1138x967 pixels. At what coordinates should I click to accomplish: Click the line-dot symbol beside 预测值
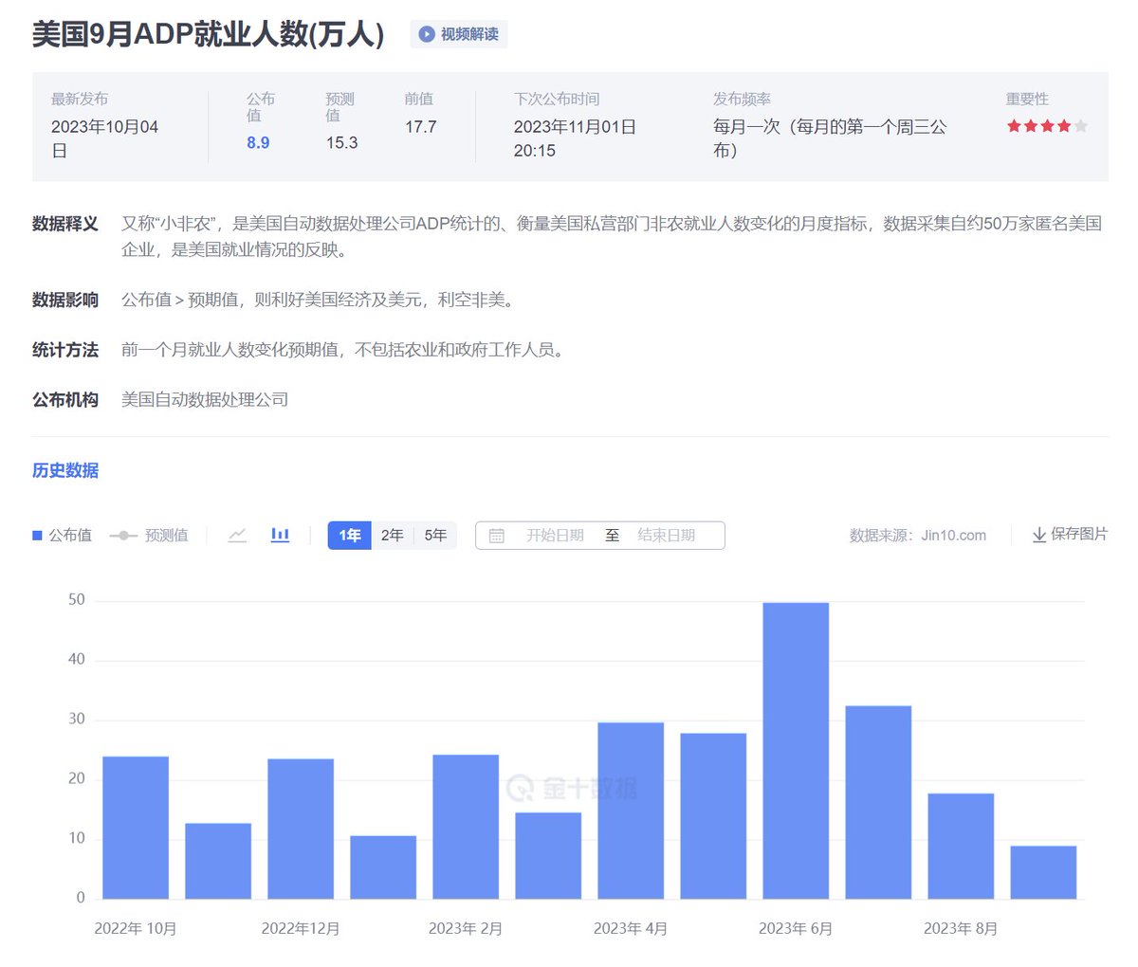[x=124, y=535]
